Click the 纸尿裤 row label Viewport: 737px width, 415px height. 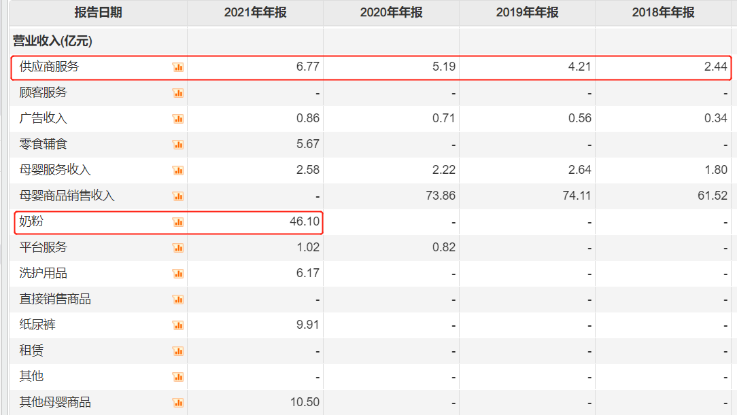click(x=37, y=325)
